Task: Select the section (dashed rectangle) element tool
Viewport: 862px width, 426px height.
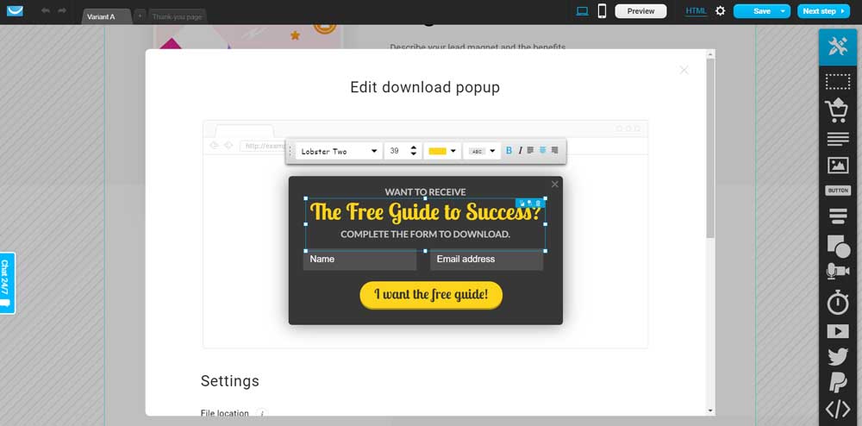Action: click(837, 82)
